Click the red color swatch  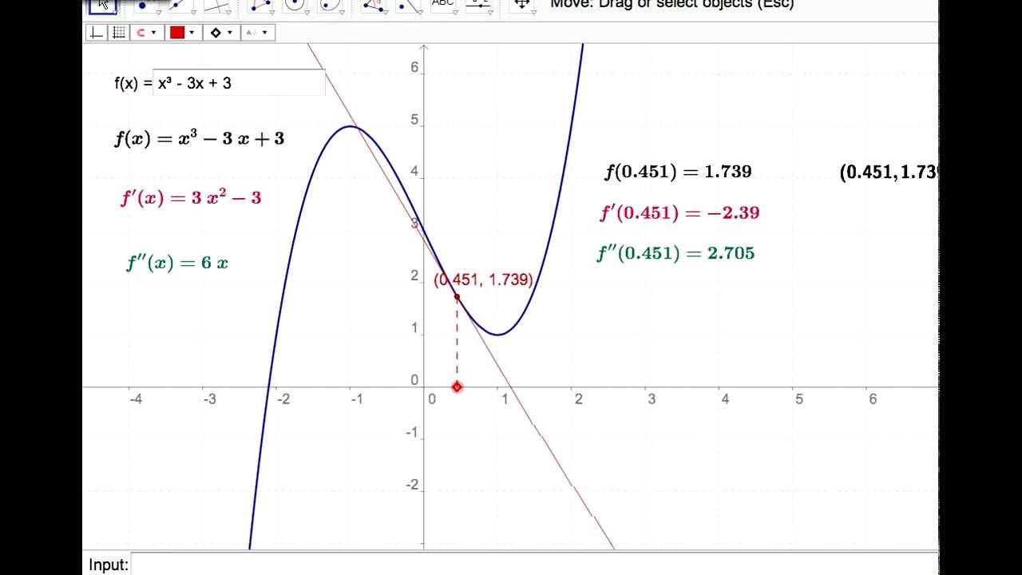click(x=177, y=33)
